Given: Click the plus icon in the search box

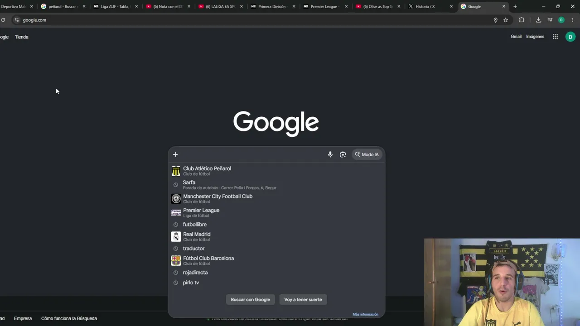Looking at the screenshot, I should click(x=175, y=154).
